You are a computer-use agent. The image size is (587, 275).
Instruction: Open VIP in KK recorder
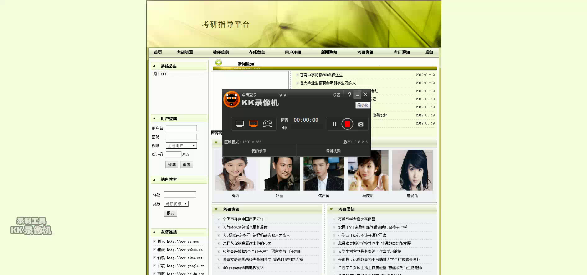283,95
